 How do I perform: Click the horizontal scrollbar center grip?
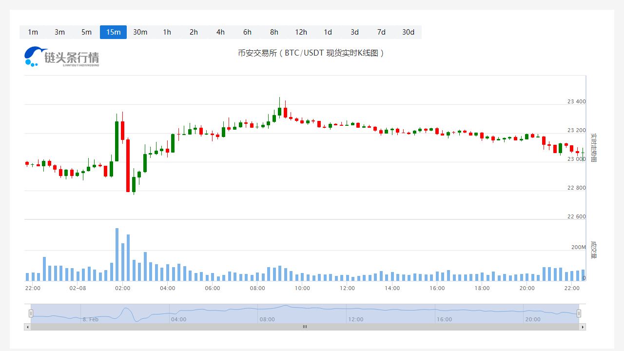coord(305,327)
